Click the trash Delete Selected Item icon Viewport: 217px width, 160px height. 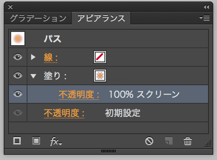pyautogui.click(x=188, y=141)
